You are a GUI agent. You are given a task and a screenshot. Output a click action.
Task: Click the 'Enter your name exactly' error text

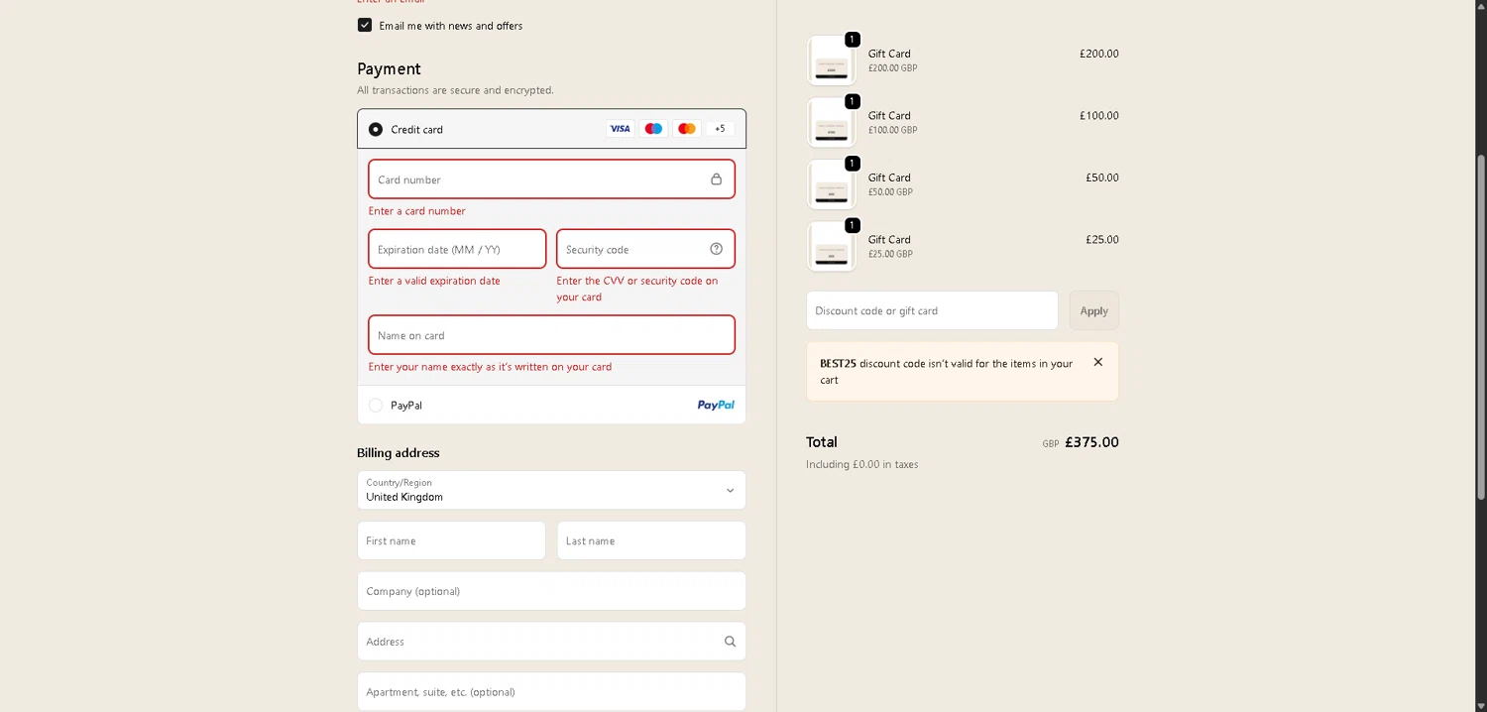click(x=490, y=367)
